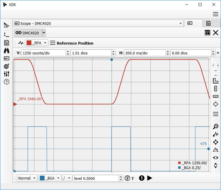Click the binoculars viewer icon

[x=7, y=51]
